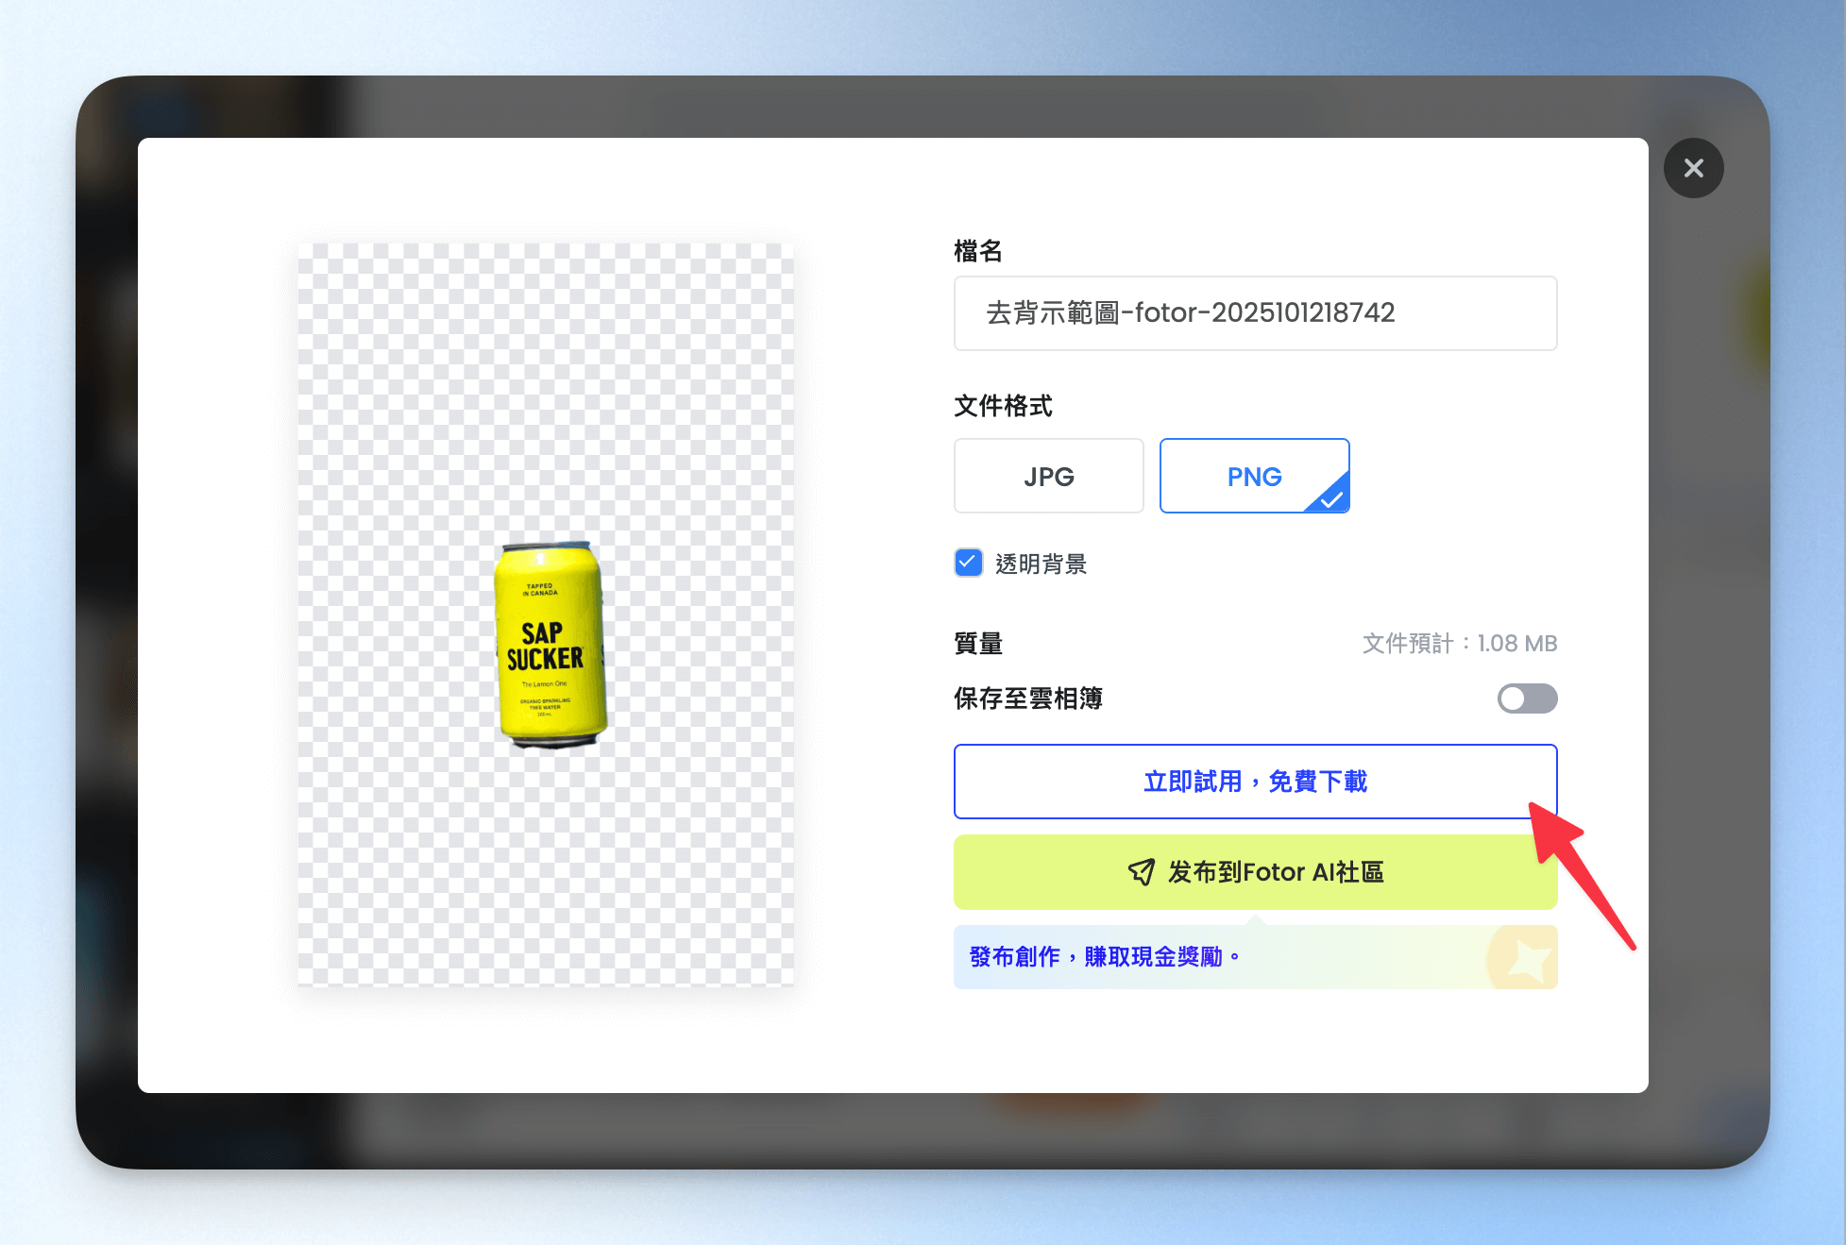
Task: Click the paper plane icon on publish button
Action: (1141, 872)
